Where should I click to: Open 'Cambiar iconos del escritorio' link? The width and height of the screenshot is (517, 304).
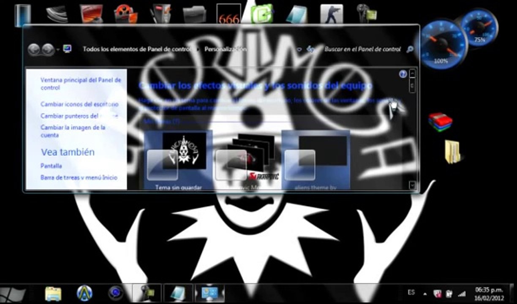click(79, 104)
